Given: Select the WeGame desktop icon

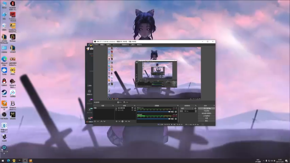Looking at the screenshot, I should tap(13, 38).
